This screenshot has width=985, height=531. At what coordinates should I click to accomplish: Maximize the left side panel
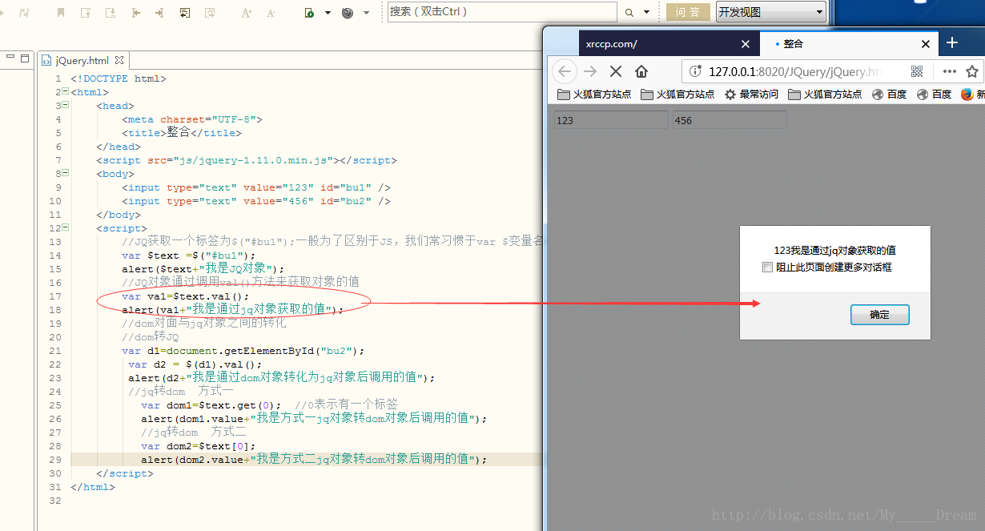point(26,58)
